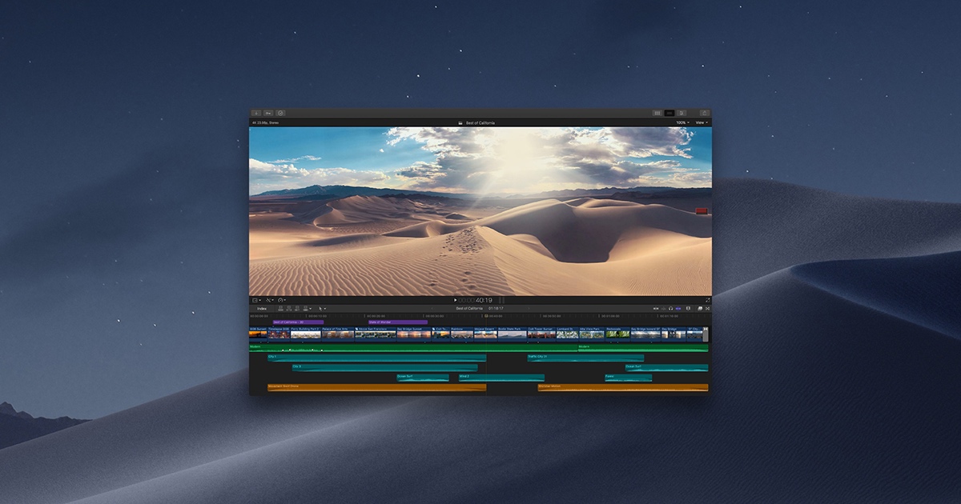Click the audio meters icon beside timecode

click(502, 300)
